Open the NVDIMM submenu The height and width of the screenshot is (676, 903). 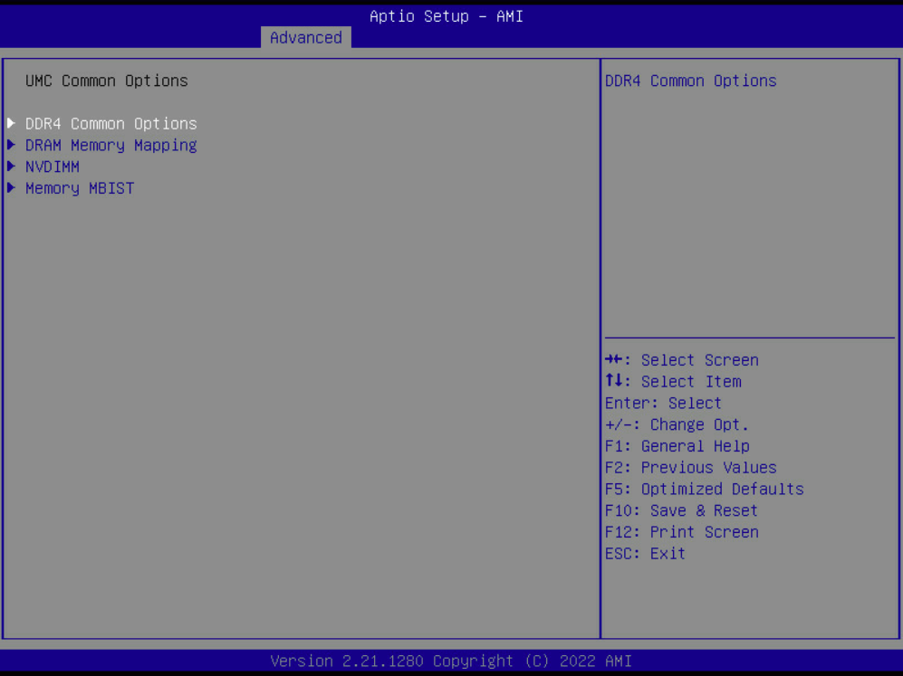53,167
